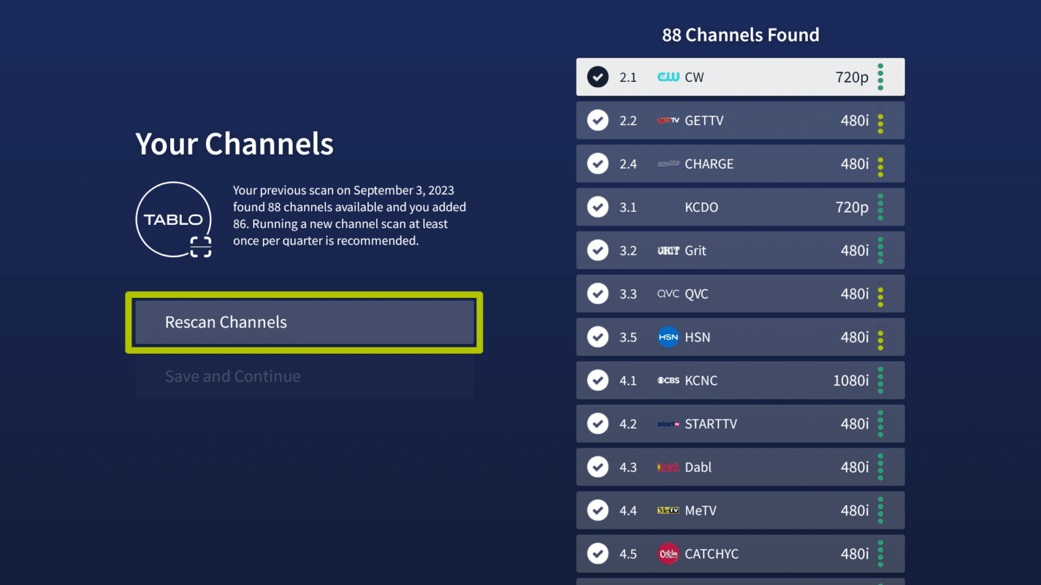Click the Grit logo on channel 3.2

coord(668,250)
